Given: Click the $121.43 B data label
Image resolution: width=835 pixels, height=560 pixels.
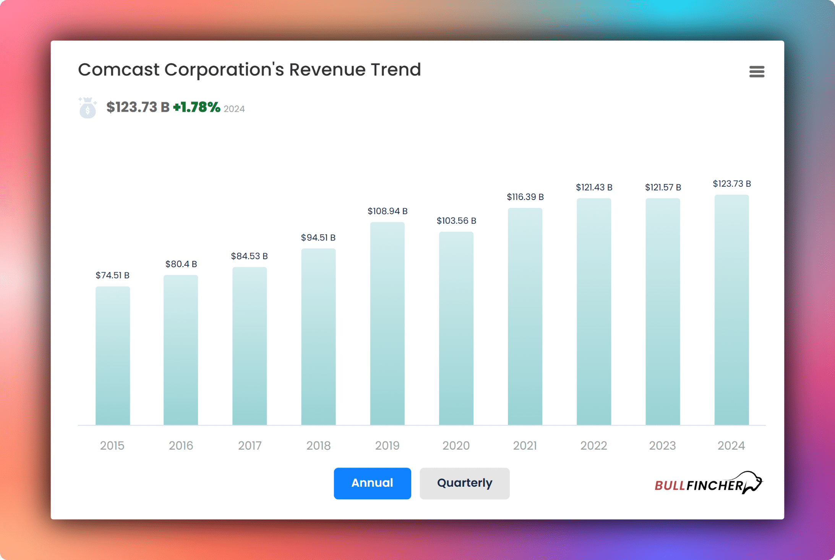Looking at the screenshot, I should point(594,187).
